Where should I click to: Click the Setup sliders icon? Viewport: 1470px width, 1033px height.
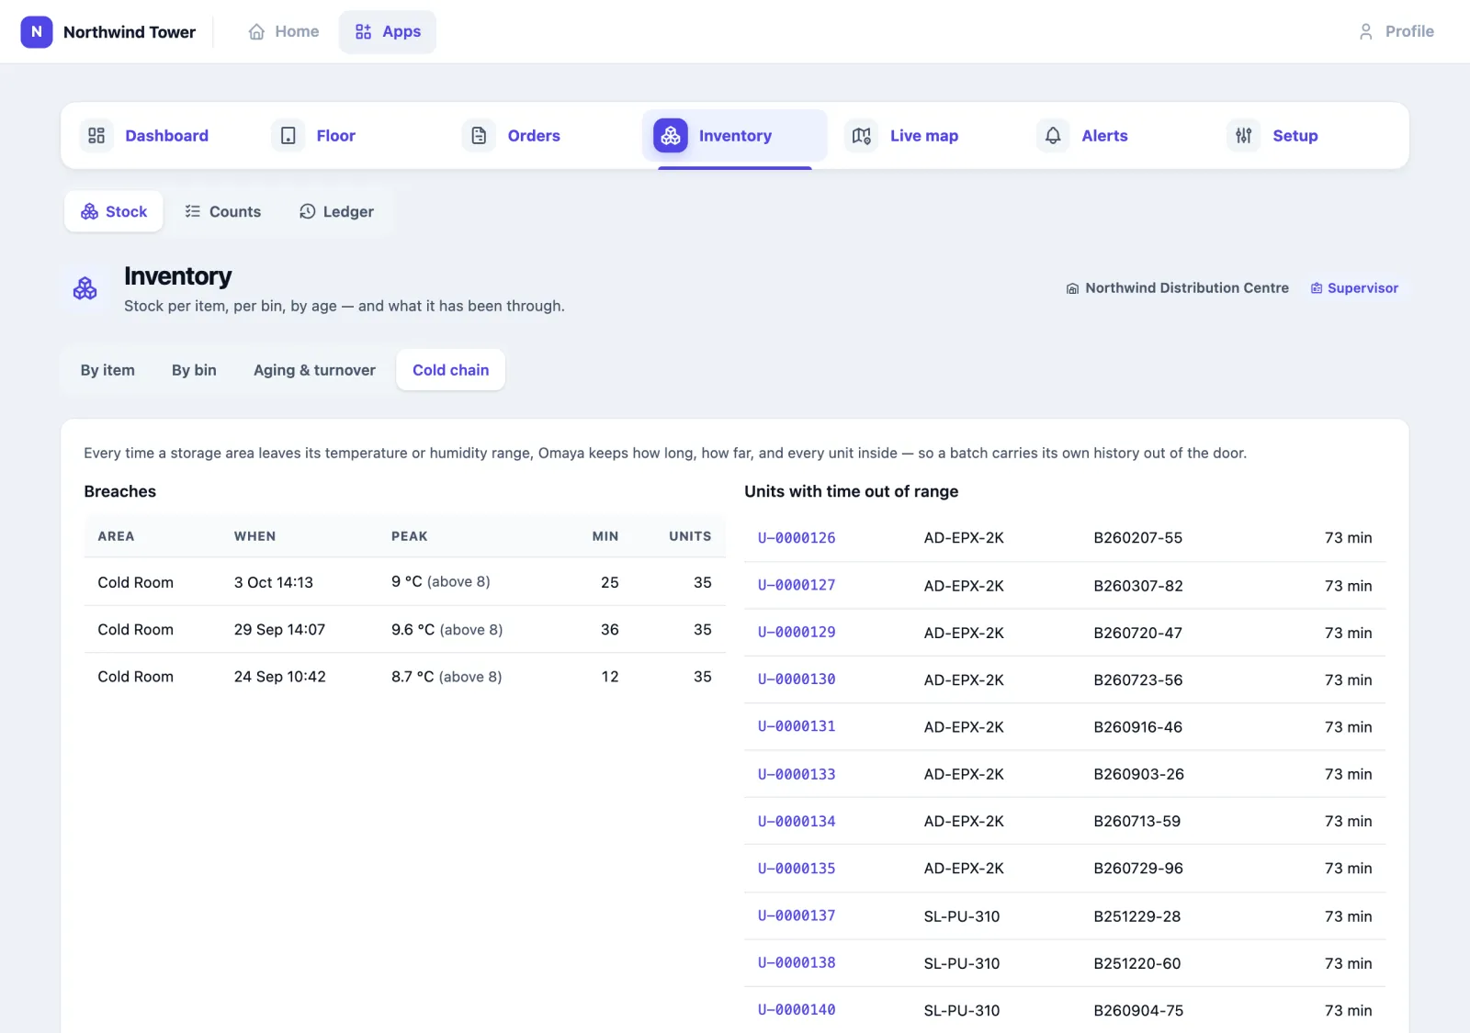point(1243,136)
